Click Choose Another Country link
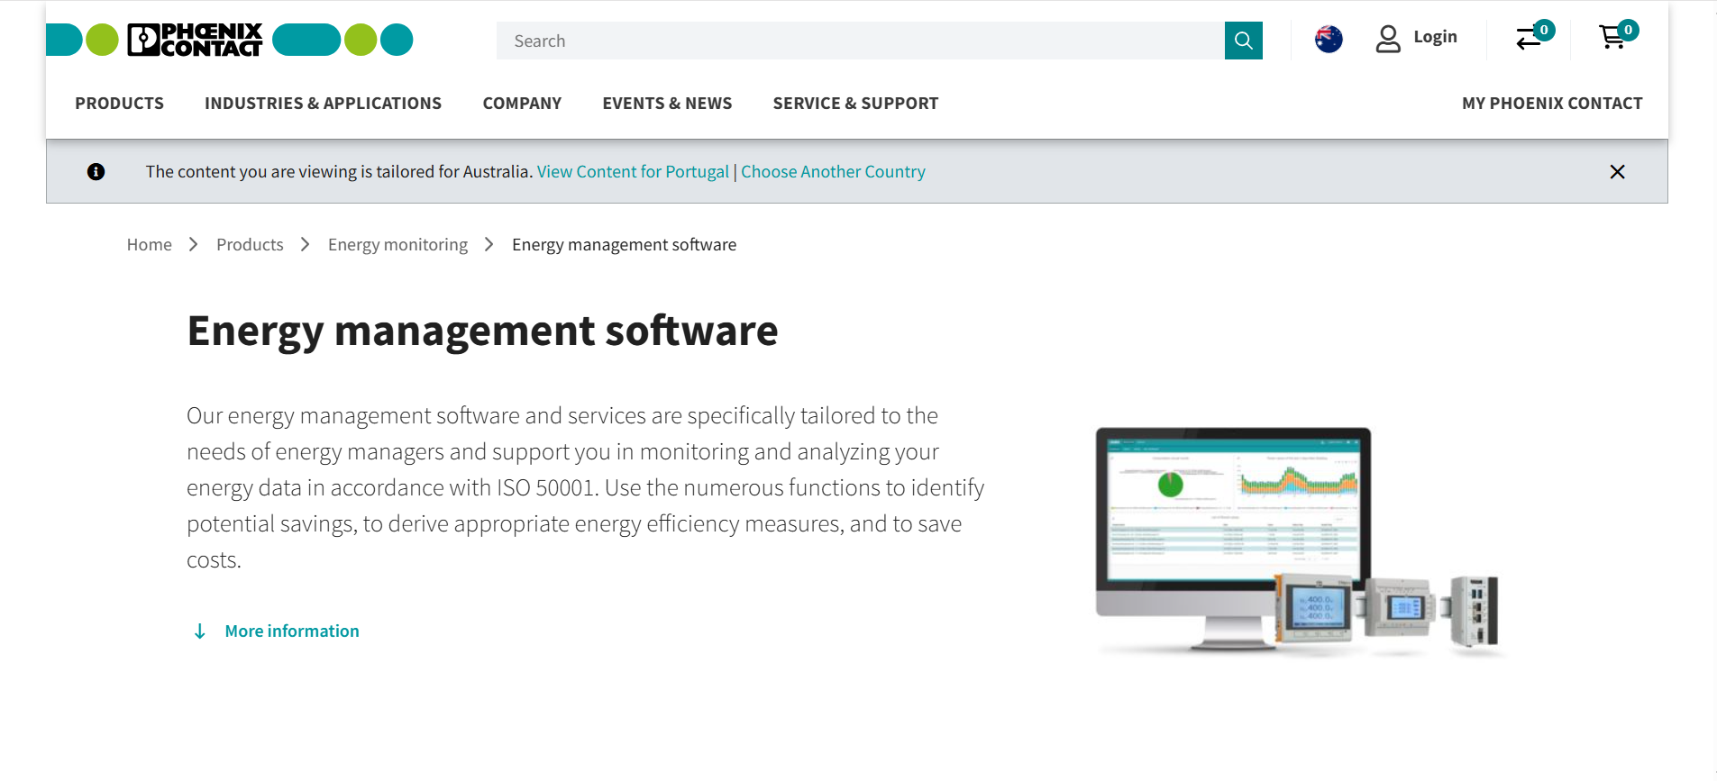This screenshot has height=781, width=1717. (833, 171)
